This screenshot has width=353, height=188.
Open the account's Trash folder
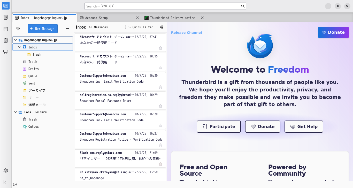coord(43,62)
